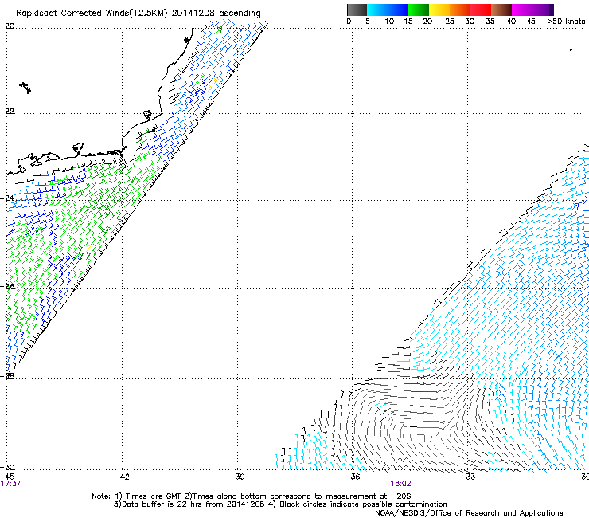589x518 pixels.
Task: Click the '40' label on the knots scale
Action: click(x=511, y=21)
